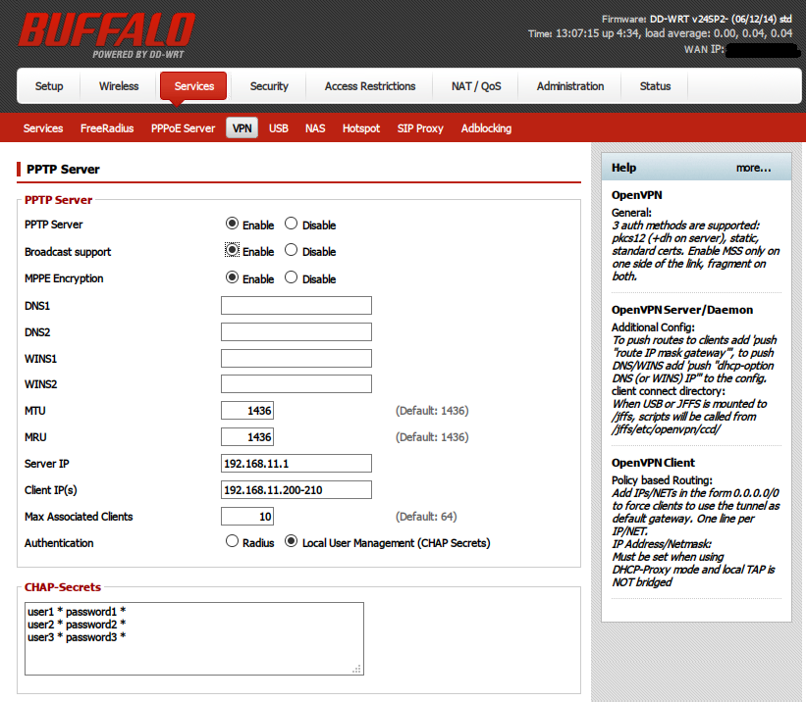Click into the DNS1 field
Viewport: 806px width, 702px height.
pos(296,305)
